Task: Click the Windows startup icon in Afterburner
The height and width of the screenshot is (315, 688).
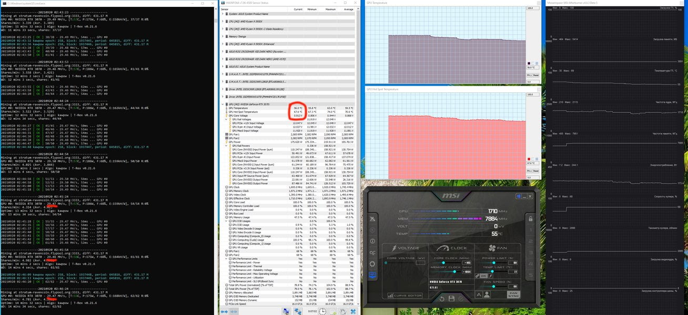Action: click(x=519, y=196)
